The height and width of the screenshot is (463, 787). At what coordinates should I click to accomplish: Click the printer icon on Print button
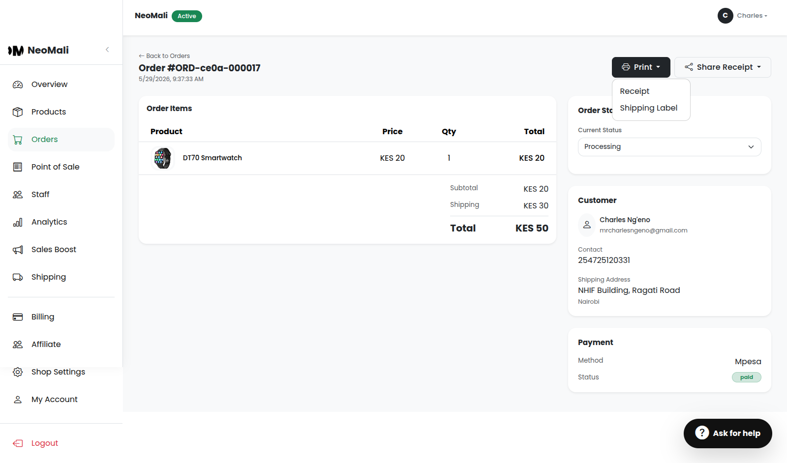(626, 67)
